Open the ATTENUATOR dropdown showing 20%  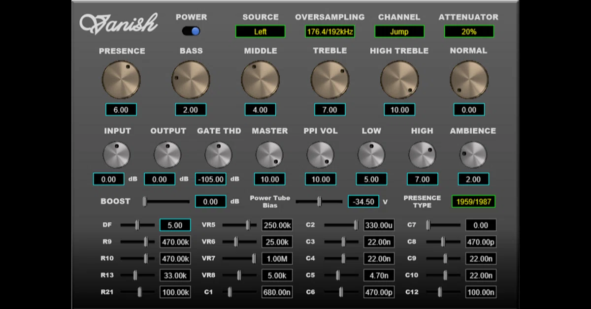point(469,31)
